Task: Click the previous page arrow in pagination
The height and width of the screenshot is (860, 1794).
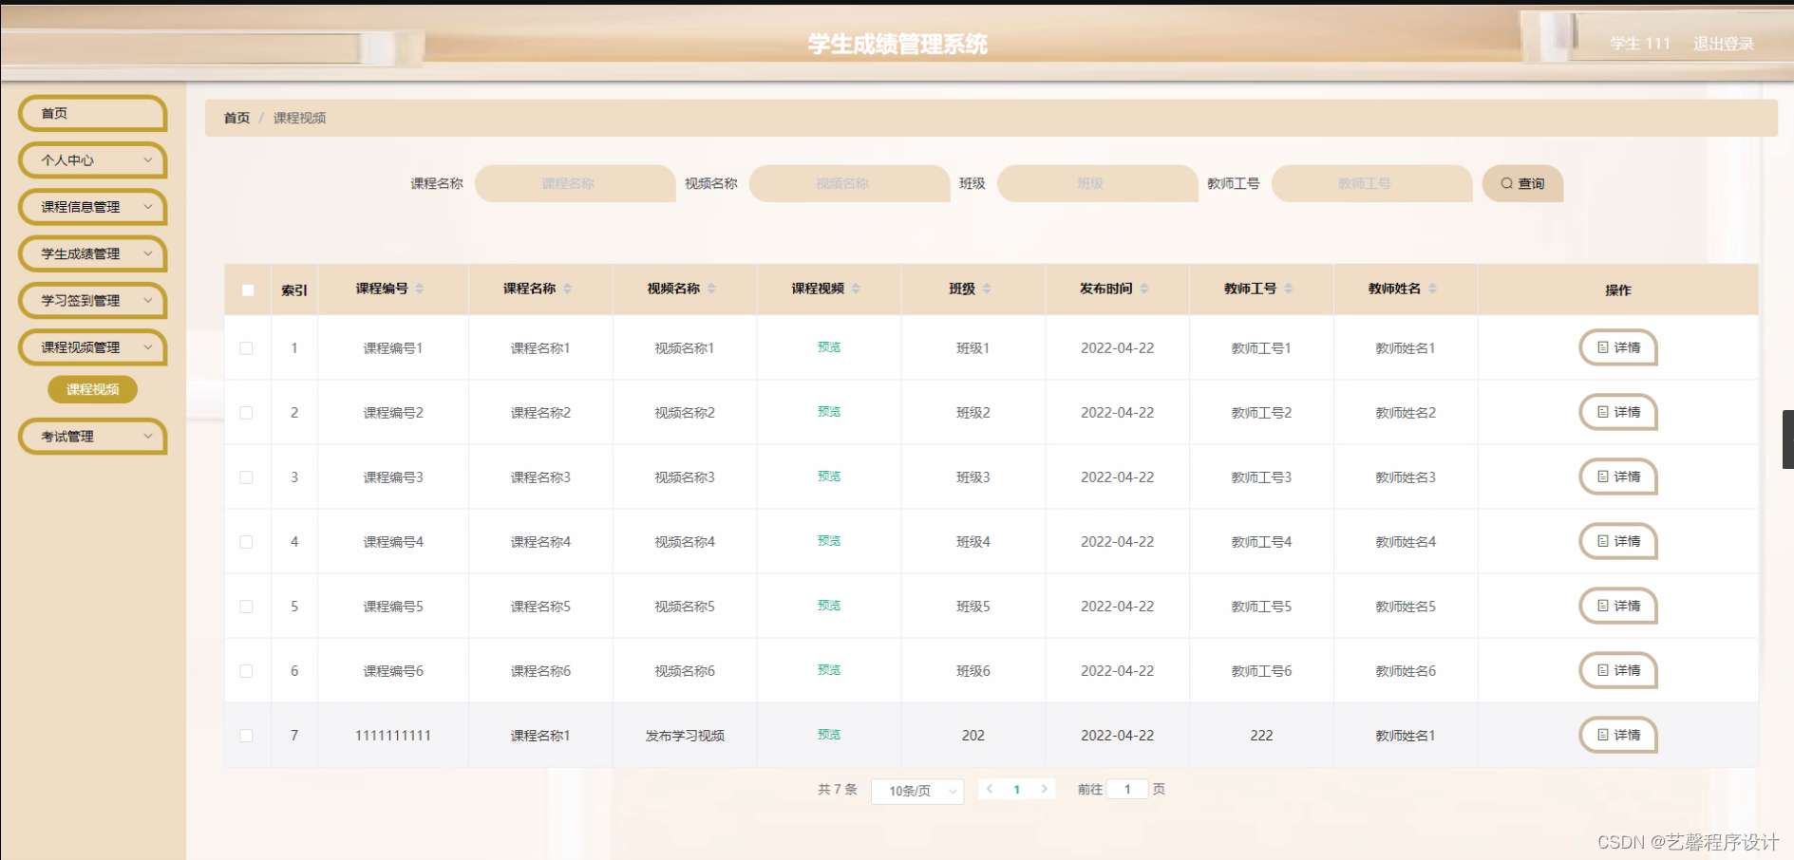Action: click(990, 789)
